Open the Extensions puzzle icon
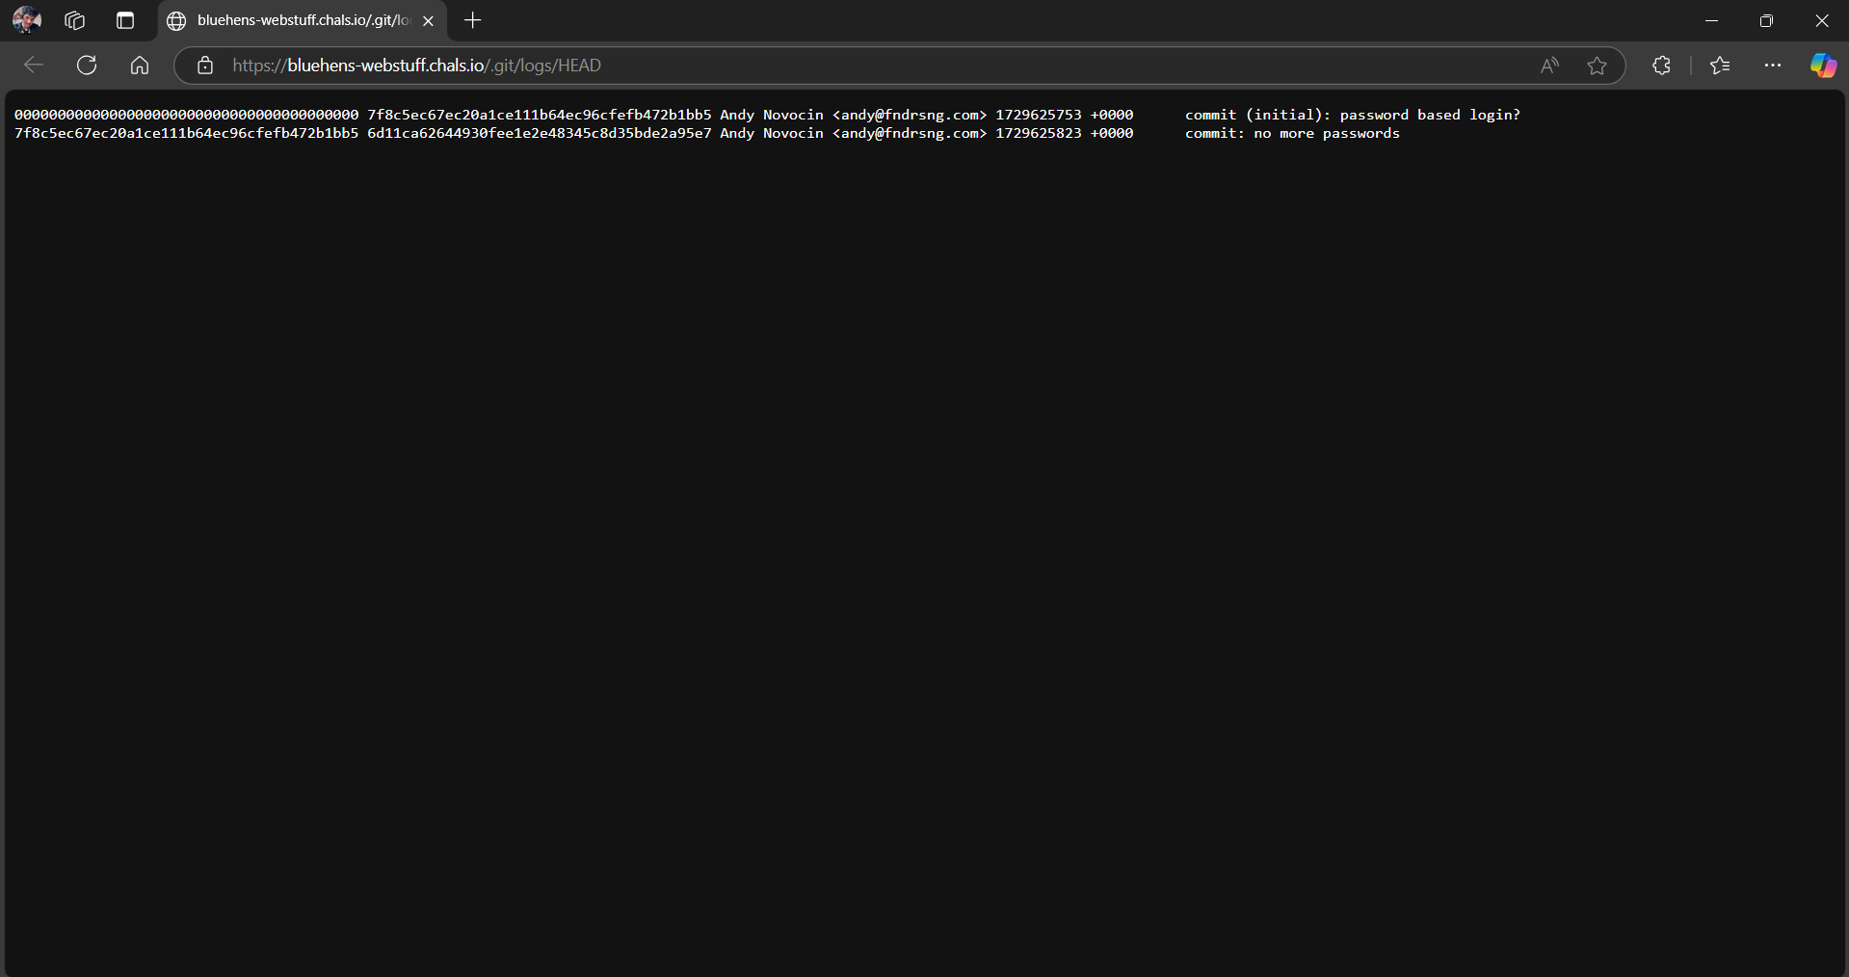 tap(1661, 65)
